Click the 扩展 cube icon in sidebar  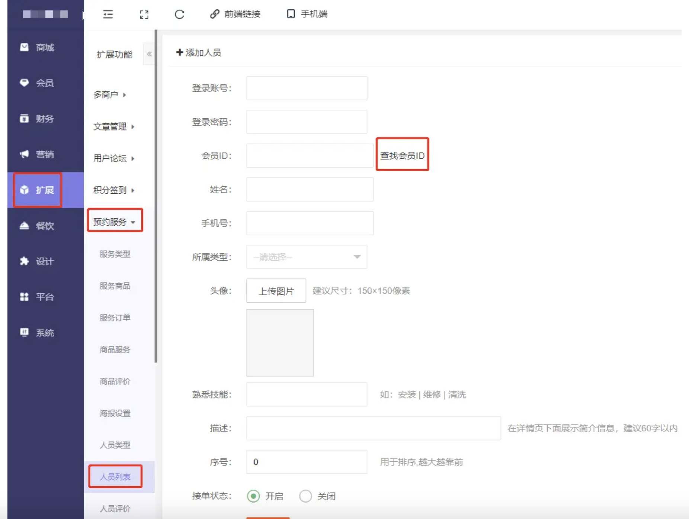coord(24,190)
